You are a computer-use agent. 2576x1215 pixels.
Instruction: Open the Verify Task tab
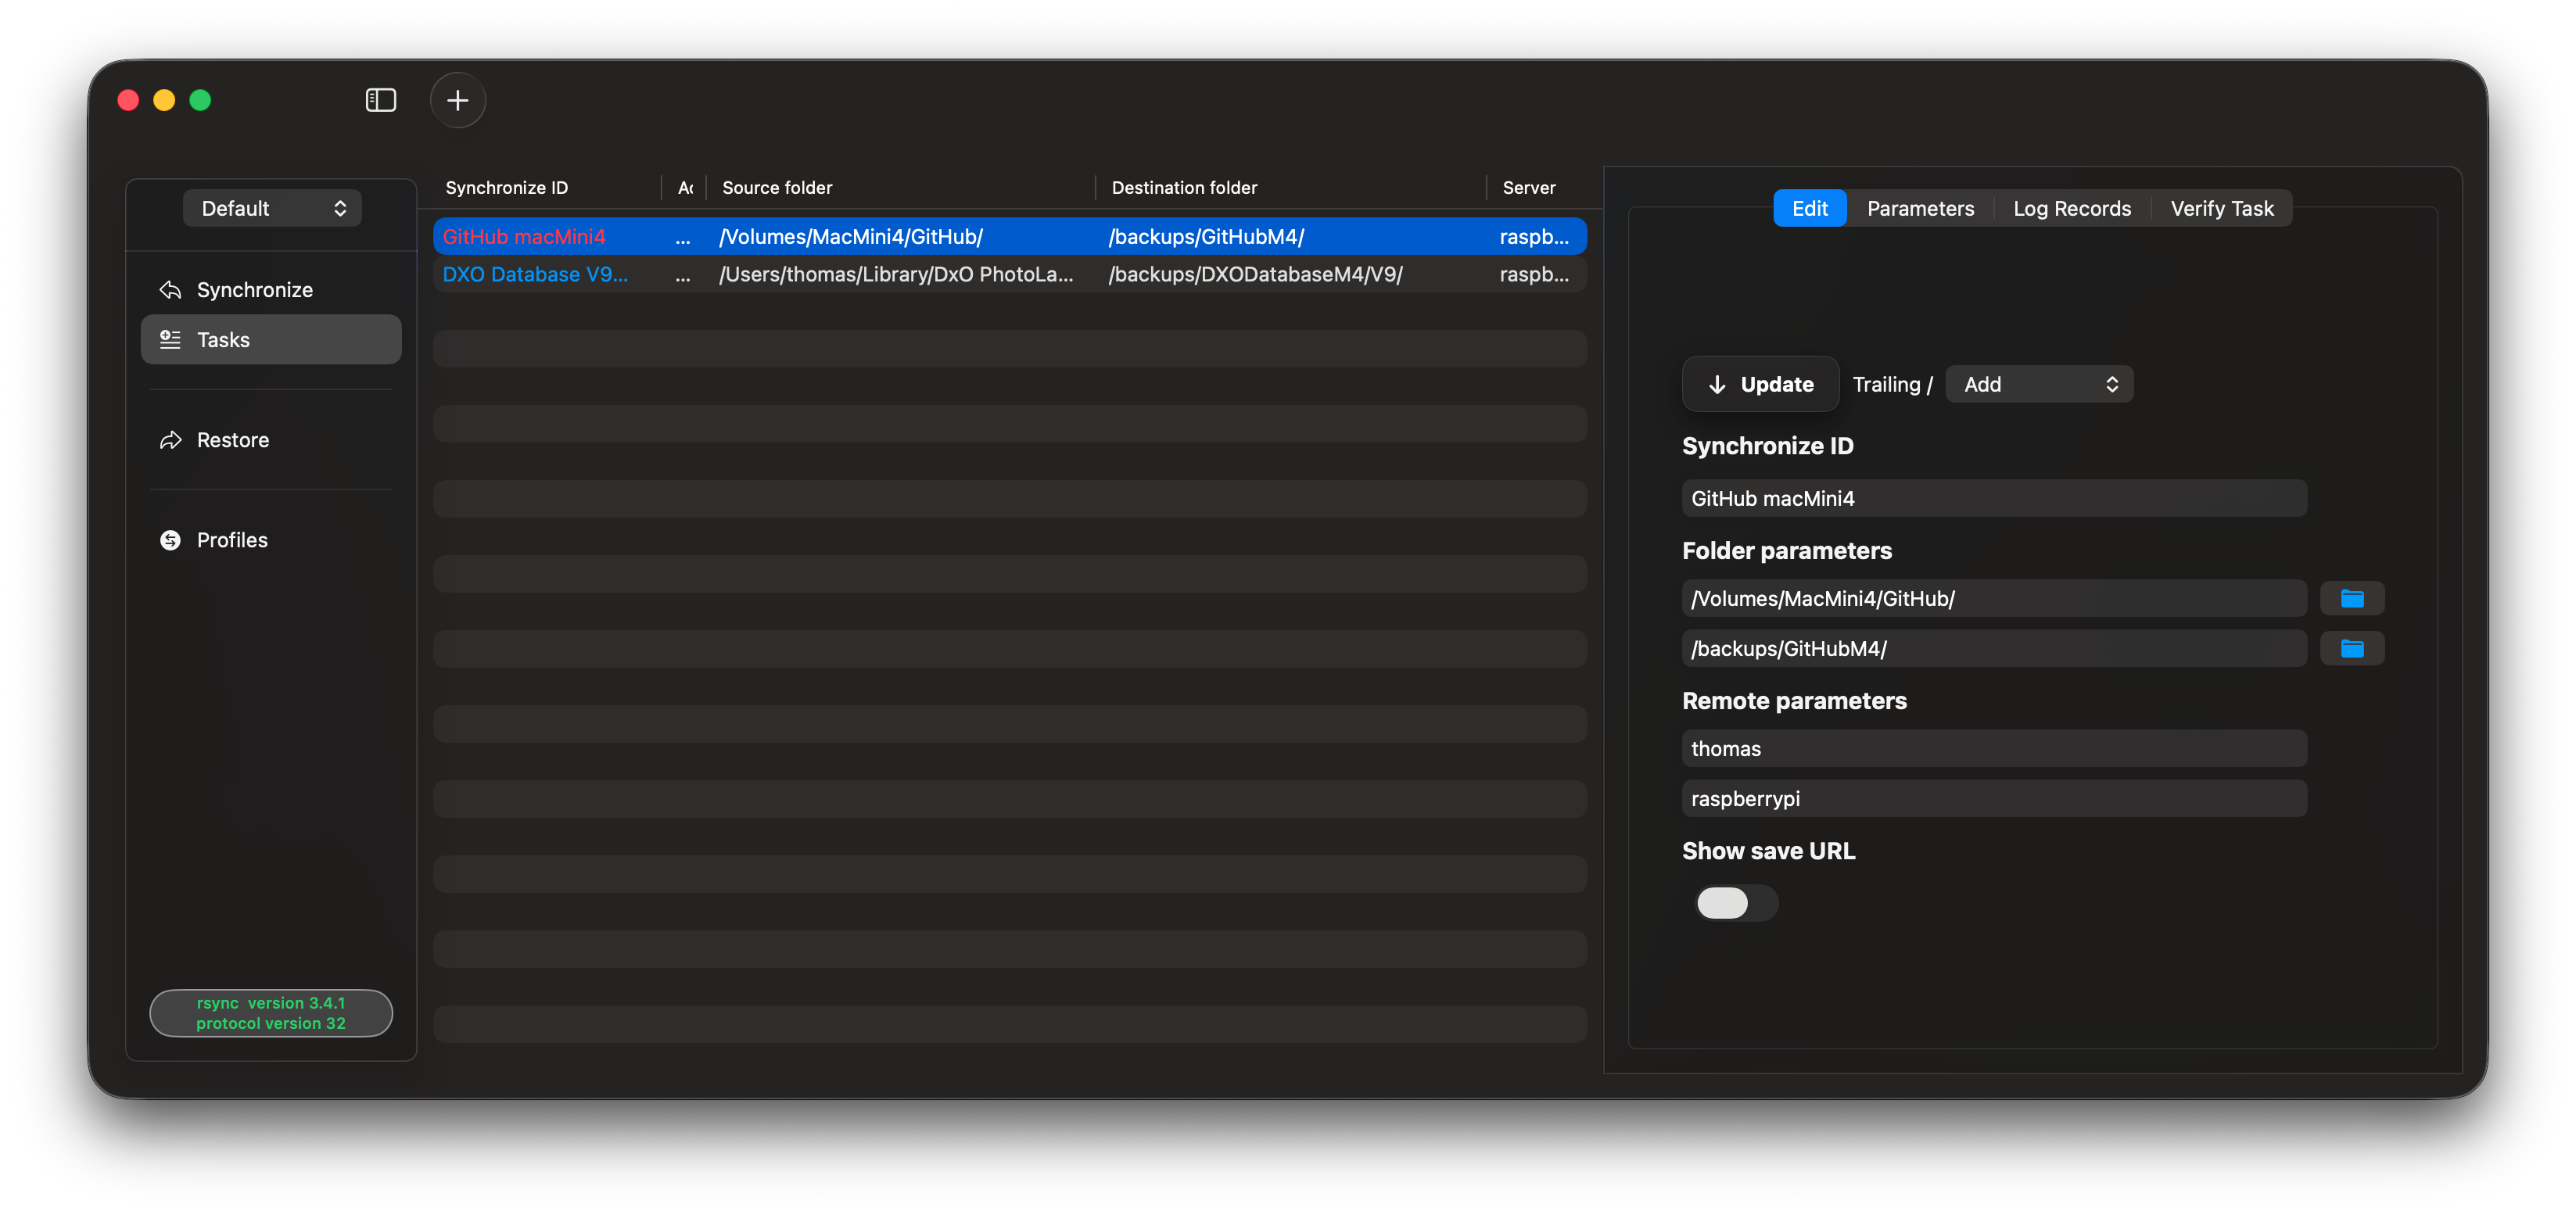(2221, 208)
